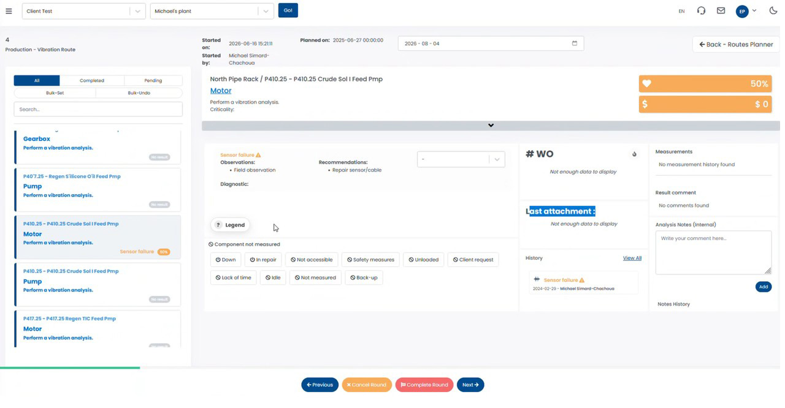Select the In repair status option
The width and height of the screenshot is (785, 408).
pos(263,260)
